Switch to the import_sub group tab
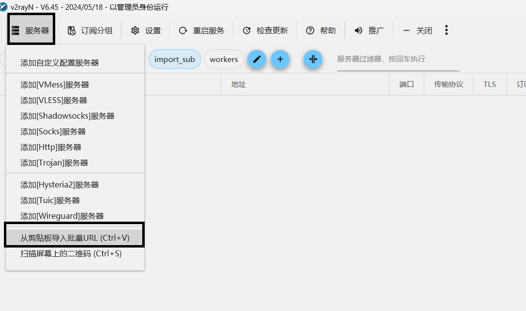 [175, 60]
